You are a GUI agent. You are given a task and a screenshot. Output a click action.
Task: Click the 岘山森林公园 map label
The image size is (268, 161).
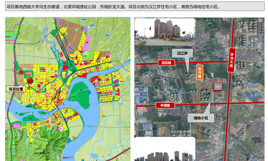(x=42, y=153)
